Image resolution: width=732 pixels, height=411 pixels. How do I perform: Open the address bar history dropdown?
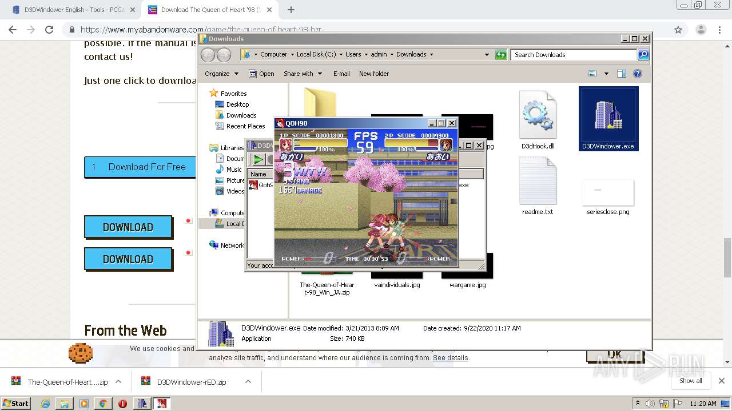(487, 55)
